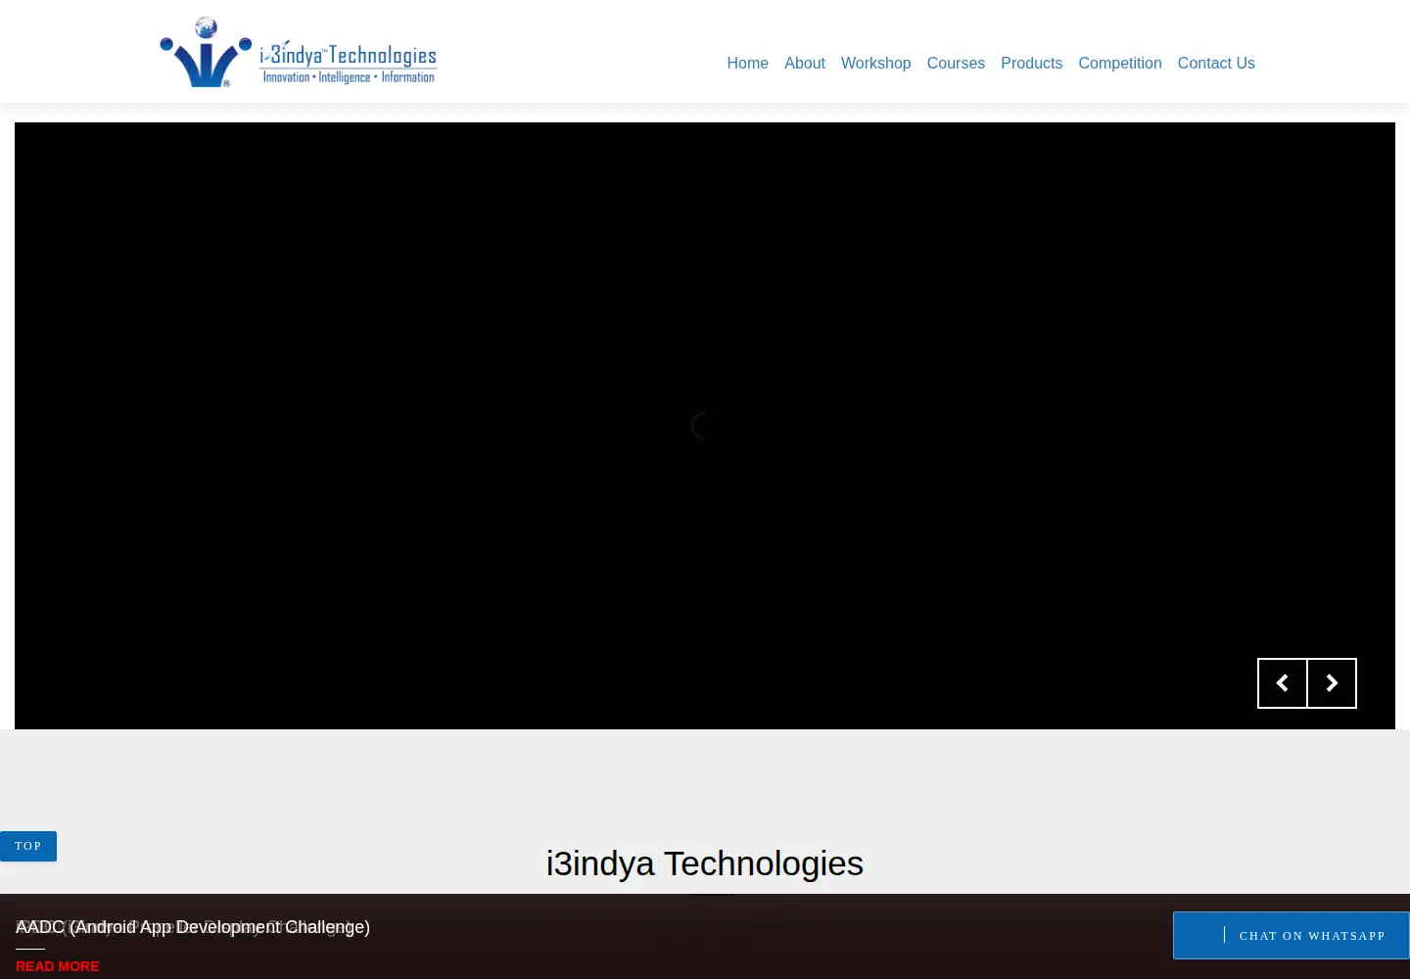
Task: Click the i3indya Technologies heading
Action: (x=705, y=863)
